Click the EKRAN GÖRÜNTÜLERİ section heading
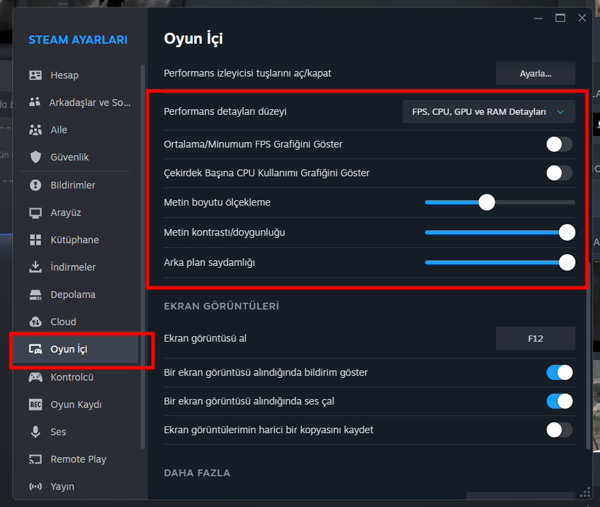 click(x=221, y=306)
